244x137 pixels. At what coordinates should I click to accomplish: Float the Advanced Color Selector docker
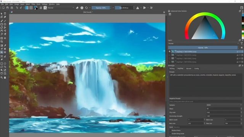240,11
